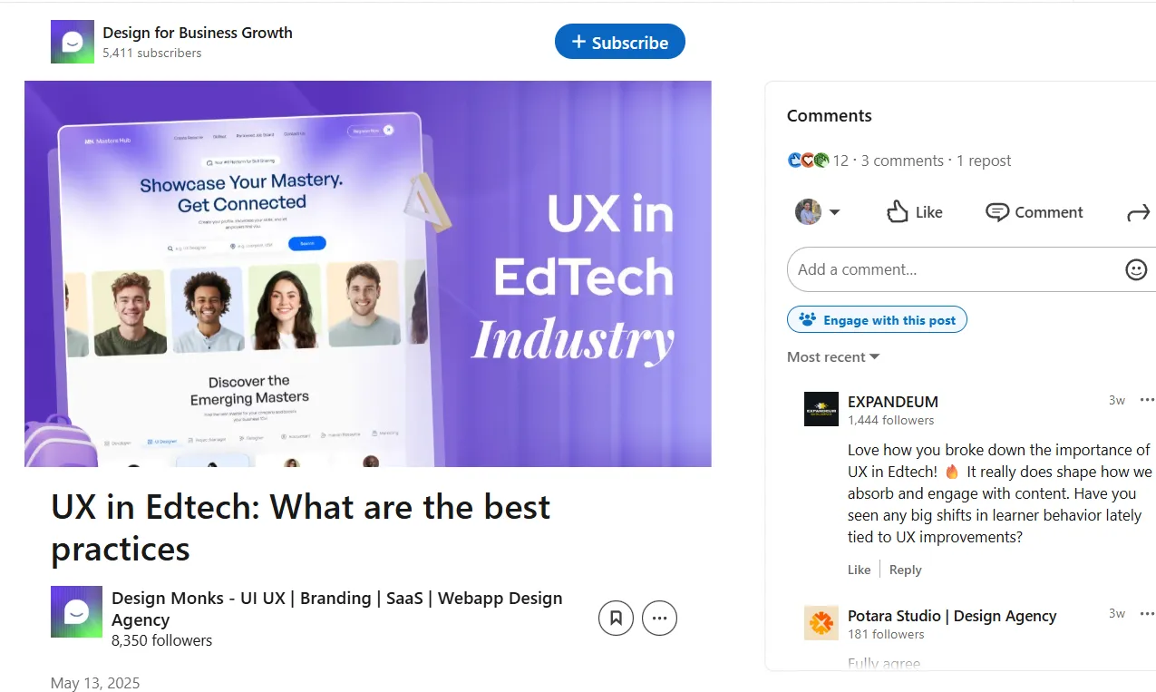The width and height of the screenshot is (1156, 692).
Task: View reactors by clicking the reaction emoji icons
Action: tap(807, 160)
